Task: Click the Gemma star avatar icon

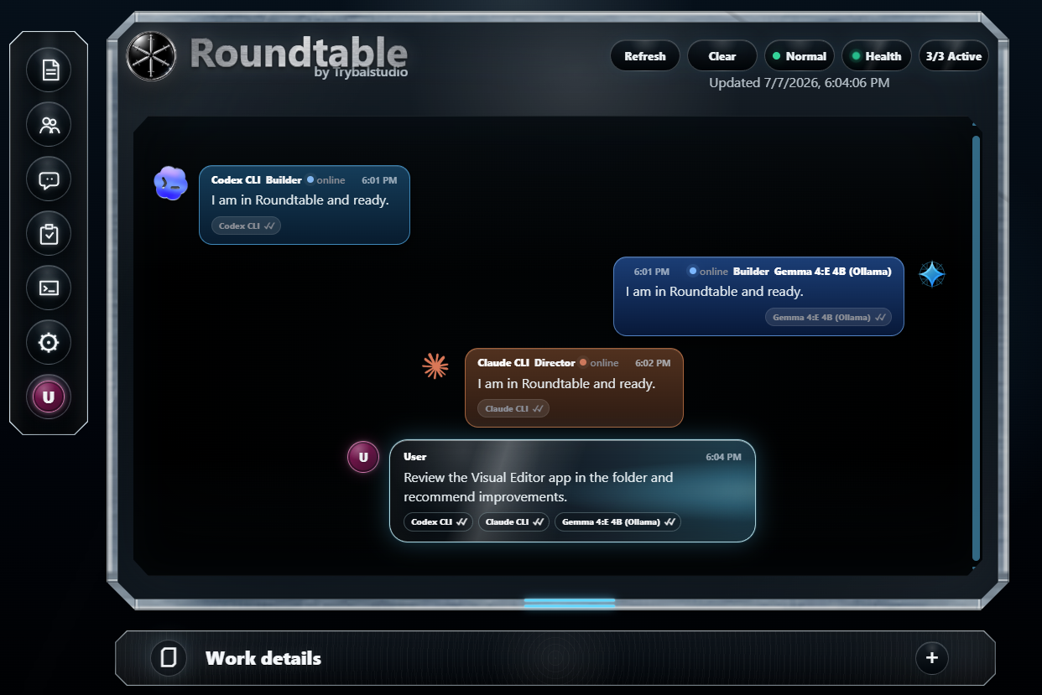Action: [x=932, y=274]
